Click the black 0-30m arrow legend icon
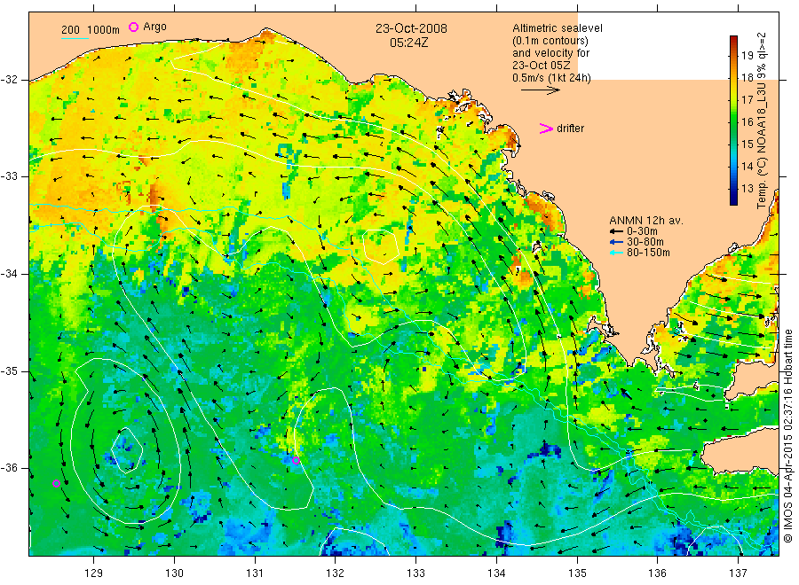 pyautogui.click(x=617, y=231)
